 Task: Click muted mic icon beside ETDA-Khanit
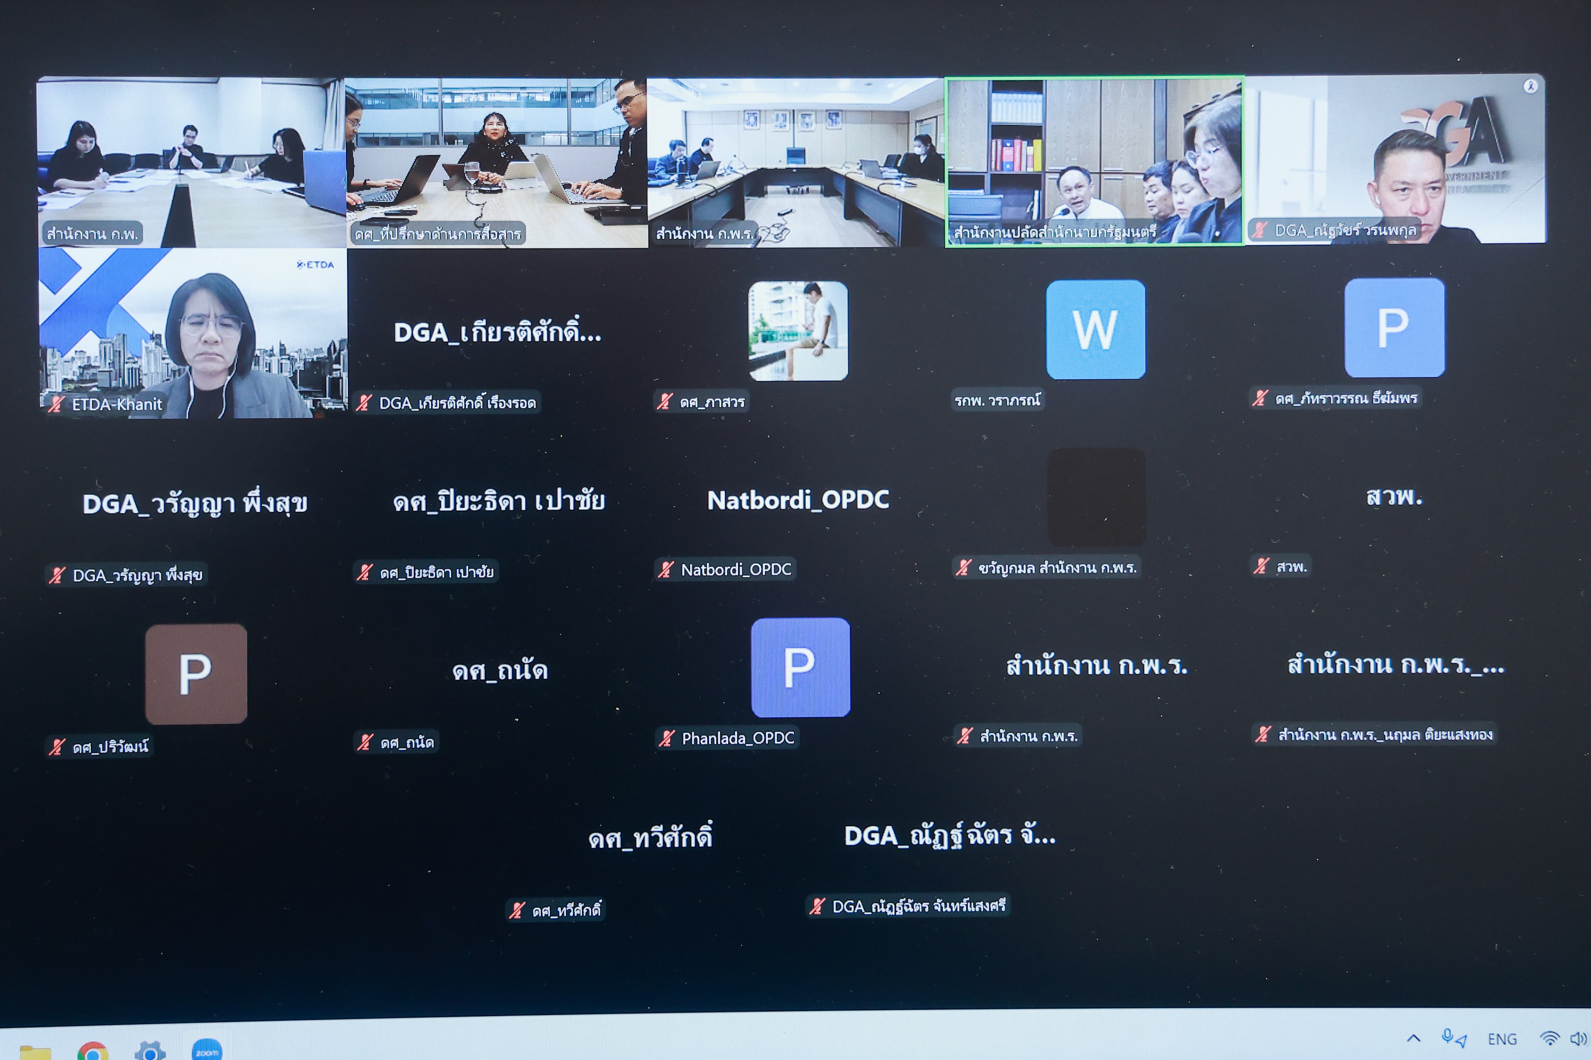[57, 404]
